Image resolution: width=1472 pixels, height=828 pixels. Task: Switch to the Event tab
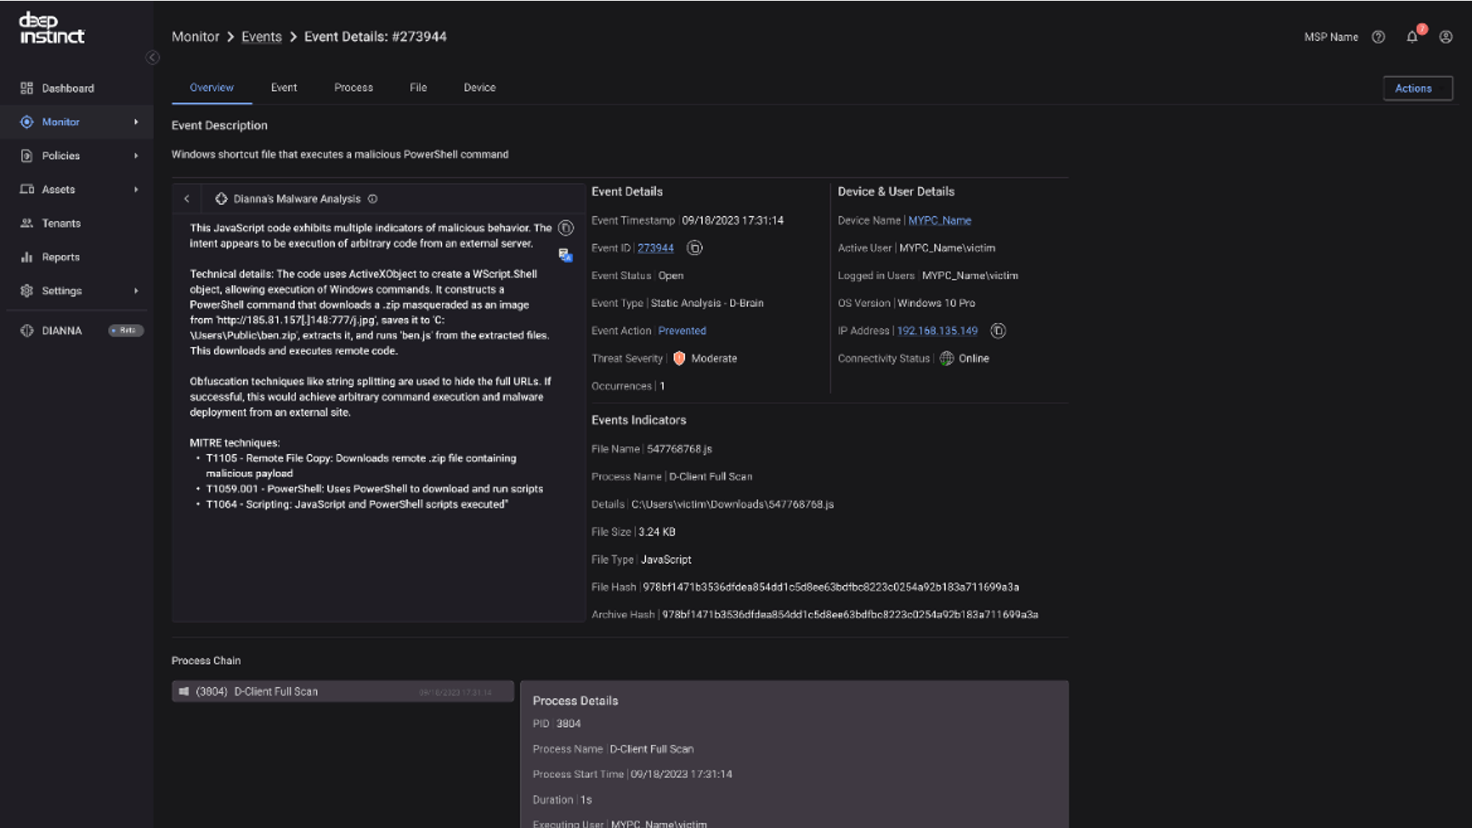(x=283, y=88)
